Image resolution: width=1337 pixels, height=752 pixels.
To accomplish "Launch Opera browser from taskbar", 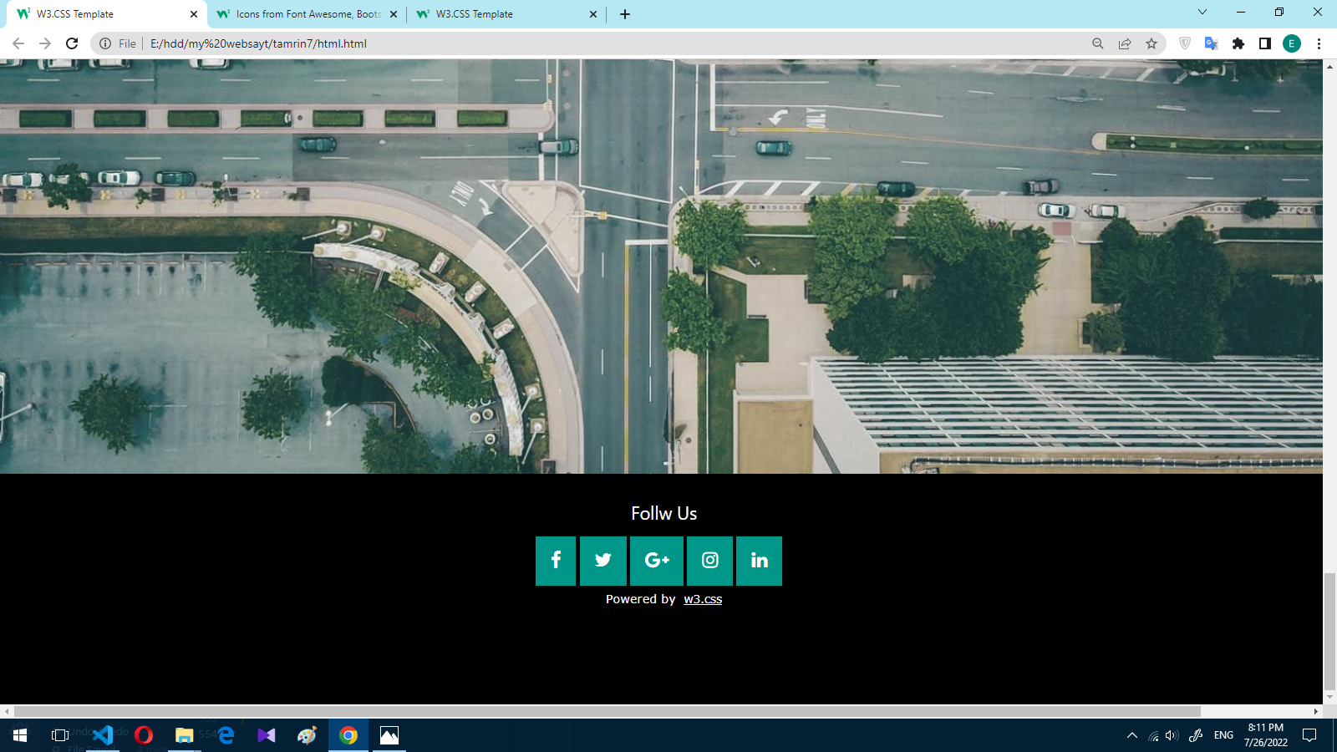I will click(x=144, y=735).
